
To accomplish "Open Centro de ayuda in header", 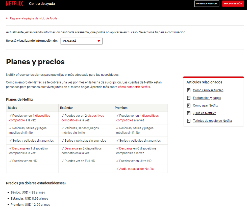I will (x=42, y=4).
